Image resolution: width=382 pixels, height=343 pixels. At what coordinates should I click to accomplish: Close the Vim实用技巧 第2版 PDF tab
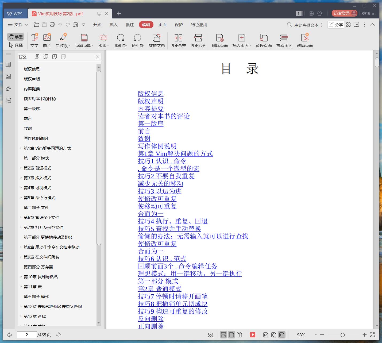[x=106, y=14]
